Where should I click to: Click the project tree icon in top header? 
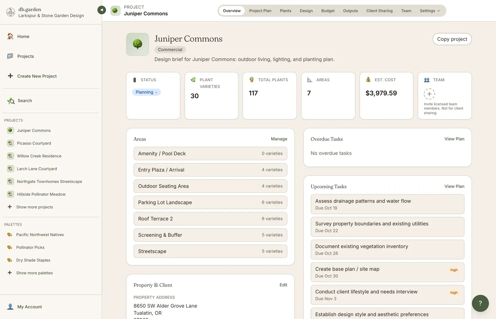click(x=115, y=11)
